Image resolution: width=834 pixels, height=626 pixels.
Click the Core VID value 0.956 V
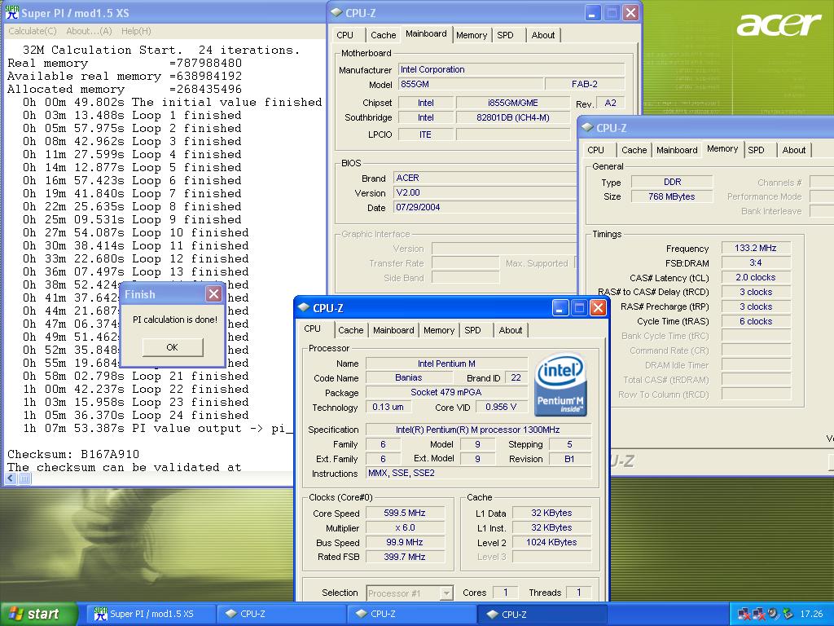(501, 407)
